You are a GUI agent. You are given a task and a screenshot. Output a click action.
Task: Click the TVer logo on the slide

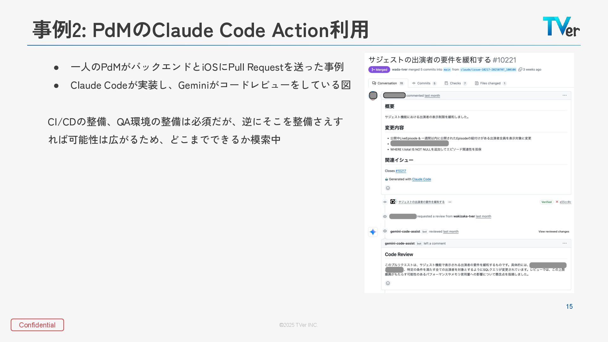561,27
